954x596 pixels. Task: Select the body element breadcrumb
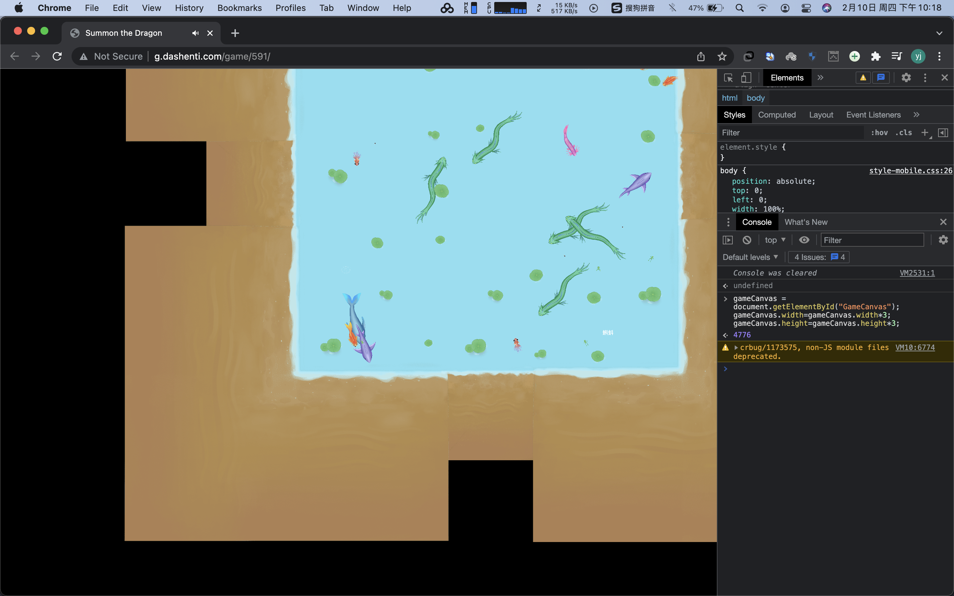pos(755,98)
